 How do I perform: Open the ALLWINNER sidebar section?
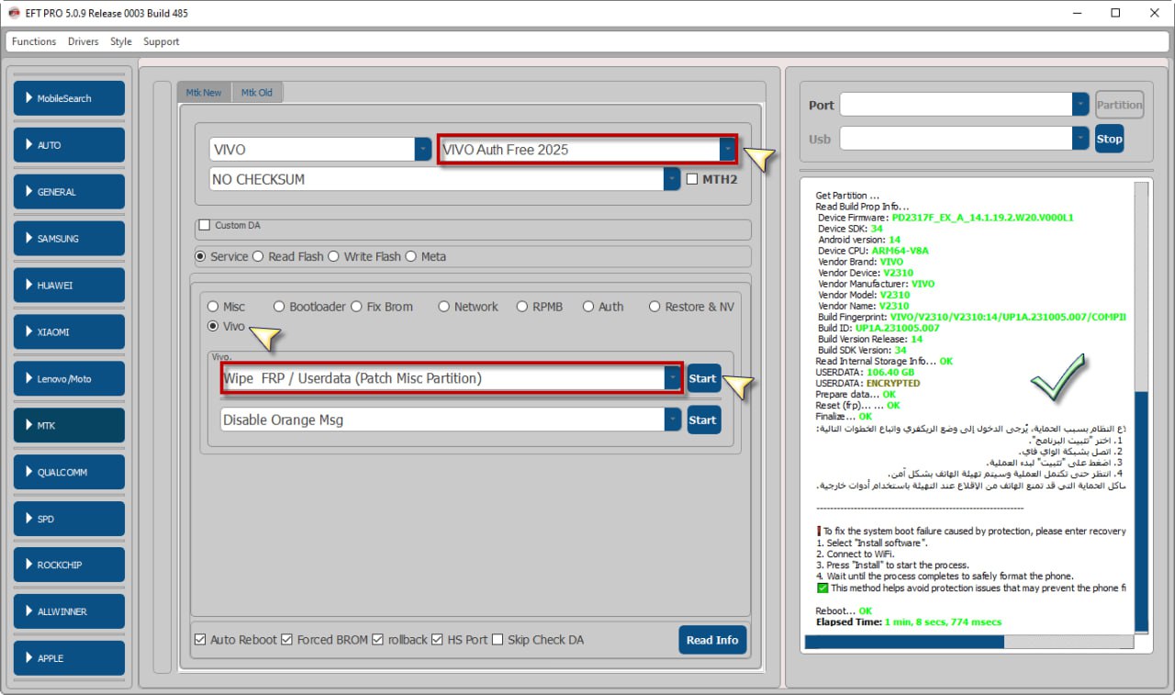tap(69, 611)
